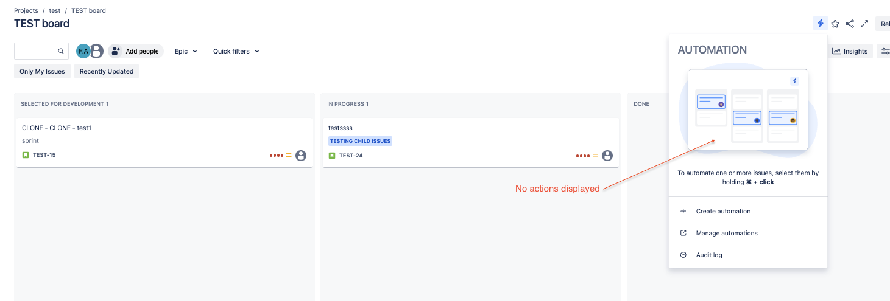Image resolution: width=890 pixels, height=301 pixels.
Task: Focus the board search input field
Action: (x=41, y=51)
